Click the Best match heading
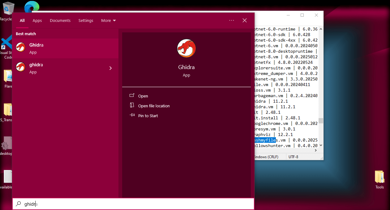This screenshot has width=390, height=210. point(26,34)
